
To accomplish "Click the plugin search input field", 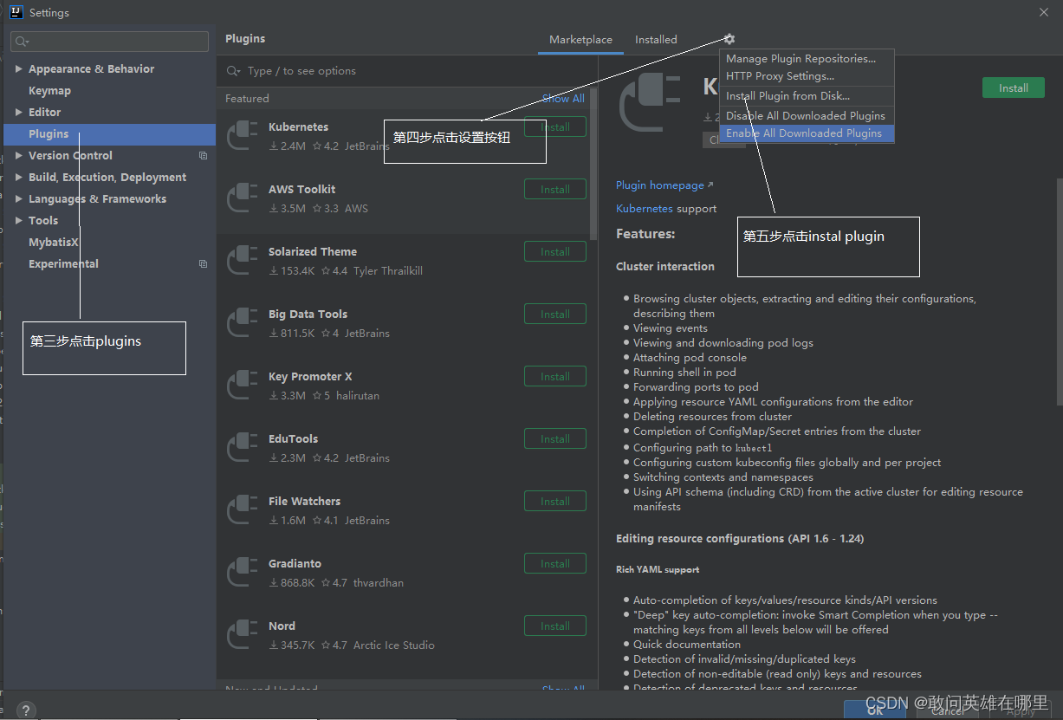I will [407, 71].
